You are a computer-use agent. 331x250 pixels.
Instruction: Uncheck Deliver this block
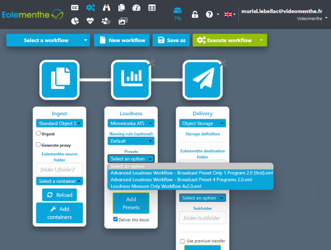point(115,219)
